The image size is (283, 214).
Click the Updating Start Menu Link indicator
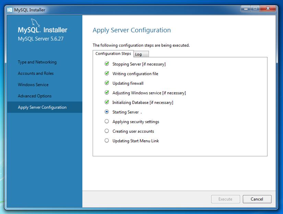[106, 141]
